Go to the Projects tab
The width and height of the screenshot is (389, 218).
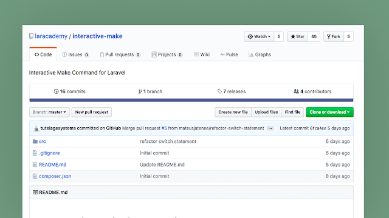pos(167,54)
